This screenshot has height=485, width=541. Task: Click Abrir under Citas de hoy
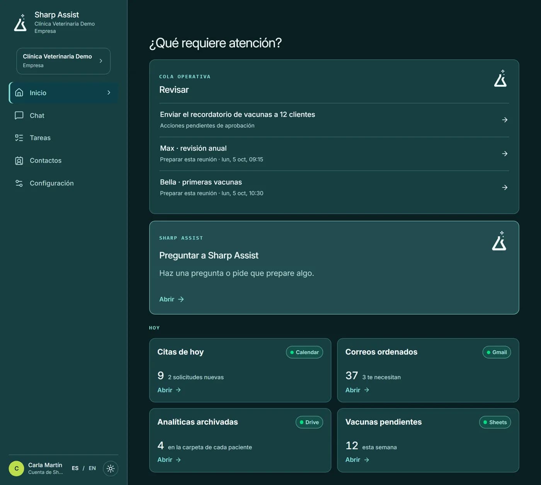tap(169, 390)
